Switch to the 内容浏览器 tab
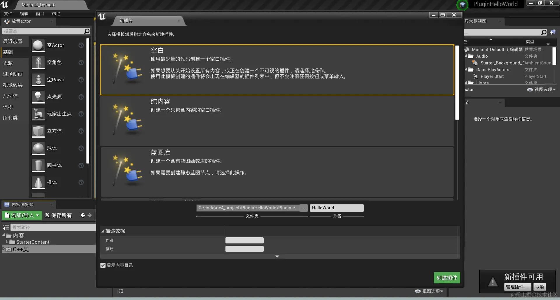Image resolution: width=560 pixels, height=300 pixels. 29,205
